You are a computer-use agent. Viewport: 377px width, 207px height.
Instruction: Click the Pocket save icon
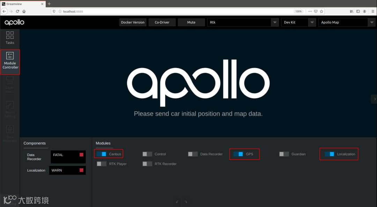(316, 11)
